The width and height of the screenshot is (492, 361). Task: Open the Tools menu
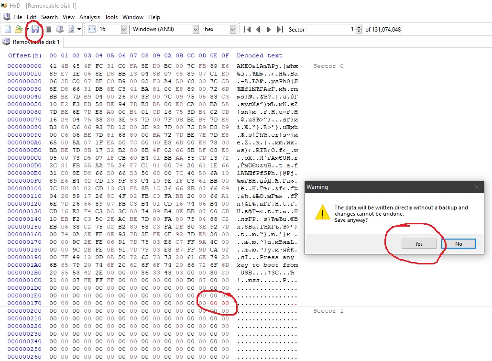tap(111, 17)
